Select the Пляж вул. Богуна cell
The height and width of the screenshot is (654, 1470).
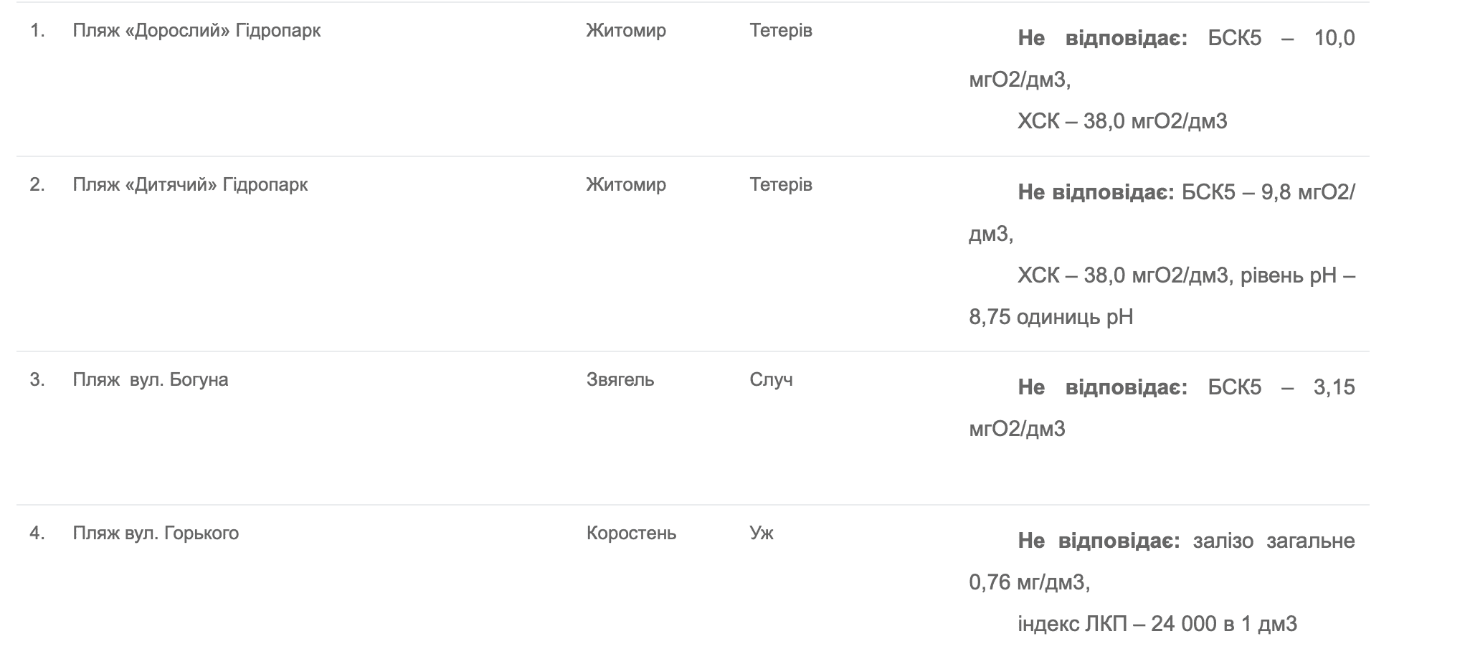[x=151, y=380]
